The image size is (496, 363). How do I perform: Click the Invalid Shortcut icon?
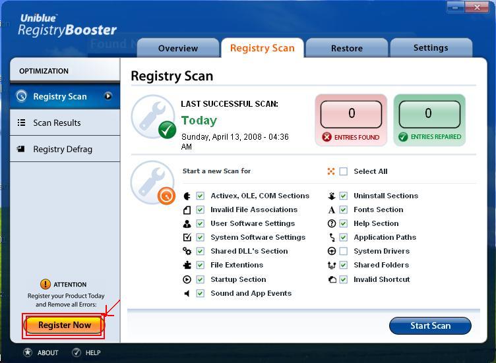(x=332, y=279)
